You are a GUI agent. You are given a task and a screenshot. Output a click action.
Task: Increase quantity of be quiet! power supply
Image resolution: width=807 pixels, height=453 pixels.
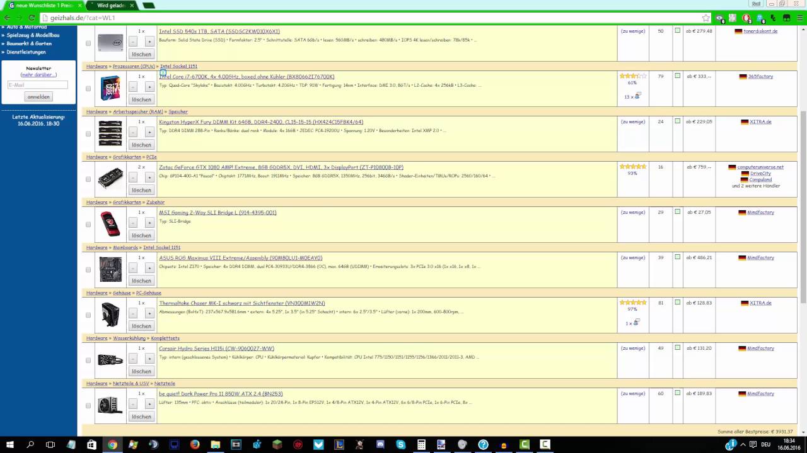tap(149, 404)
